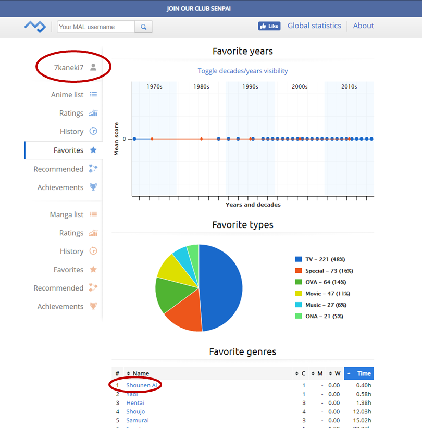Toggle the Special legend entry
This screenshot has height=428, width=422.
(325, 271)
